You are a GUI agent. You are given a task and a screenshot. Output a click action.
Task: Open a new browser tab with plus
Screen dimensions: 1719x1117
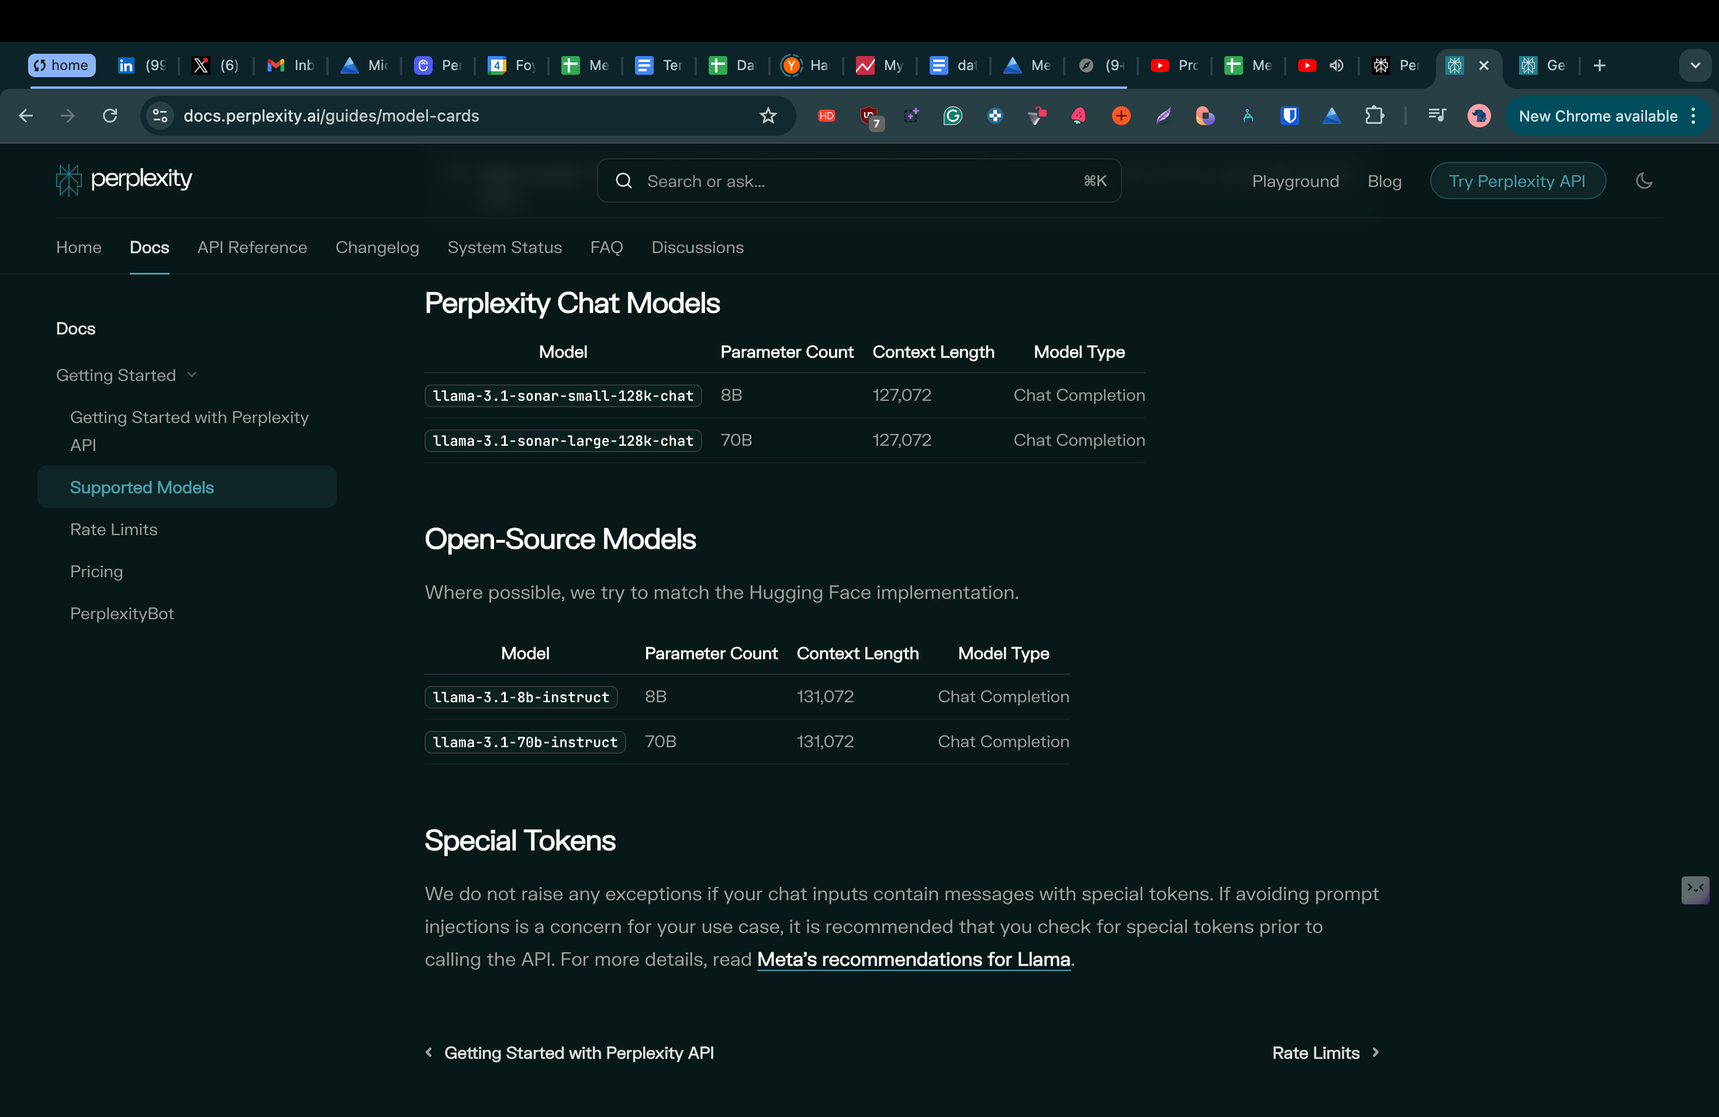[1600, 65]
